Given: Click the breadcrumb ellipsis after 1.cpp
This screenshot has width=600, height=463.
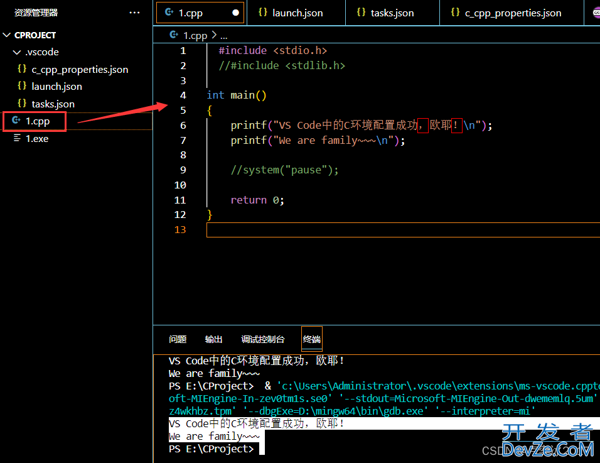Looking at the screenshot, I should point(224,36).
